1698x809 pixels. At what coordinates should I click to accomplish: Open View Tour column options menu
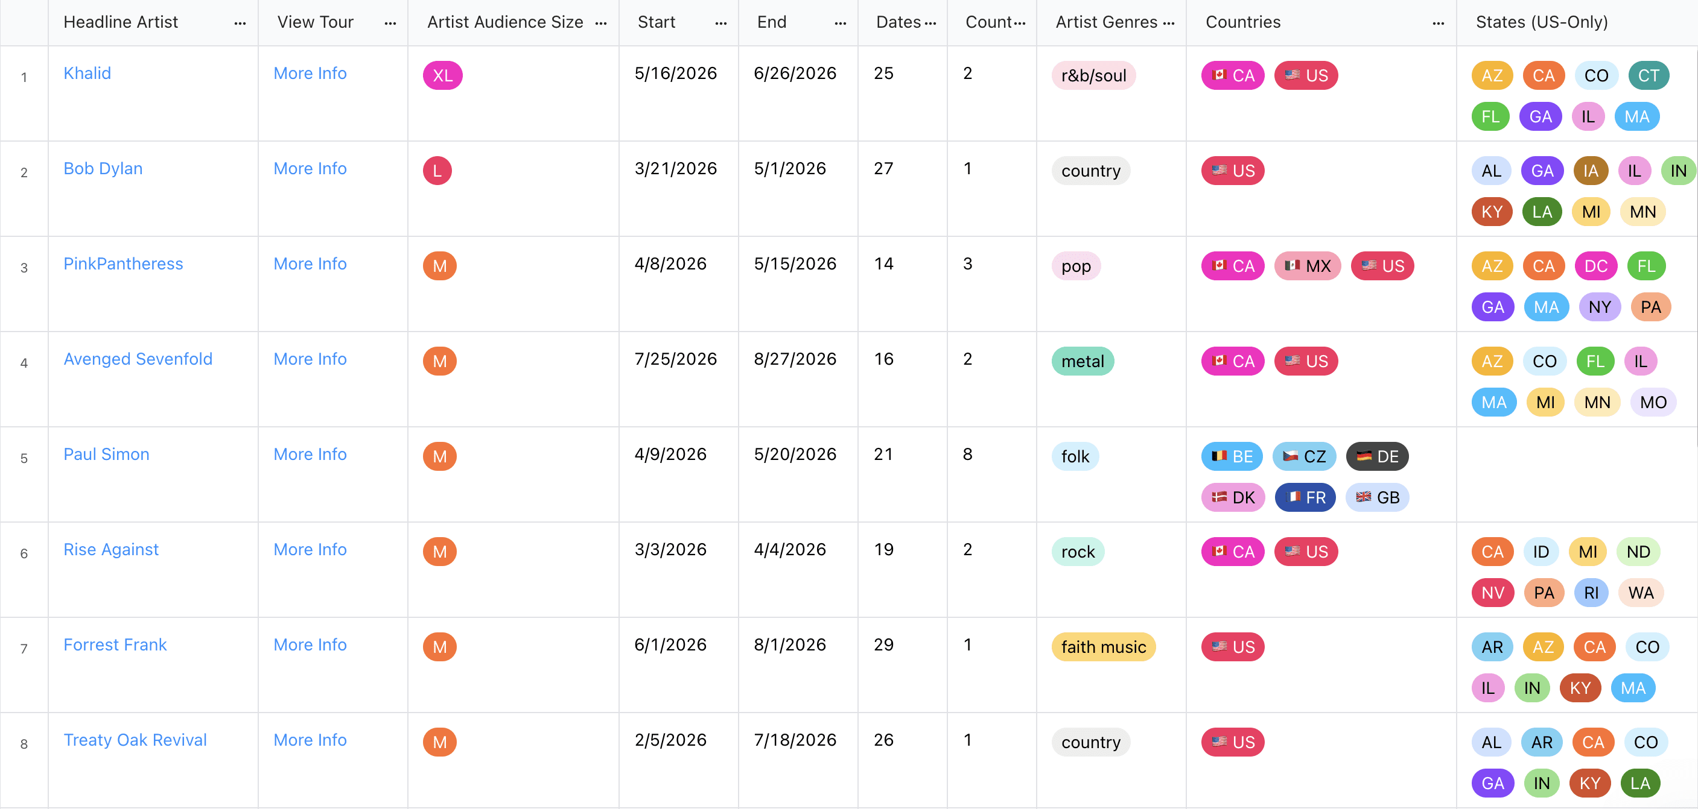coord(390,23)
